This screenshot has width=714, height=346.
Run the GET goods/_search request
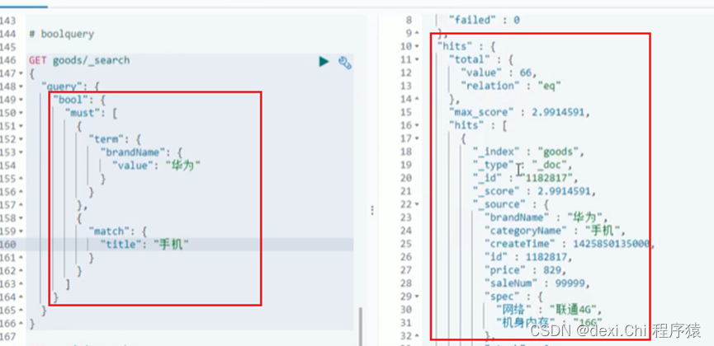click(324, 62)
